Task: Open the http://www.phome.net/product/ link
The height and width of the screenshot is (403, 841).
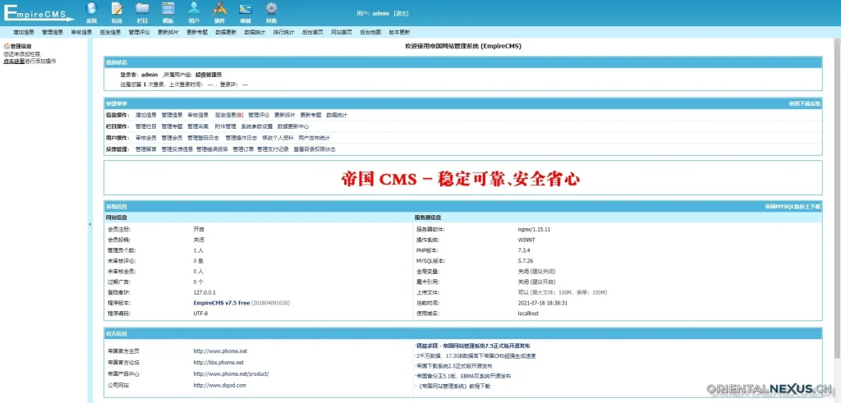Action: (231, 373)
